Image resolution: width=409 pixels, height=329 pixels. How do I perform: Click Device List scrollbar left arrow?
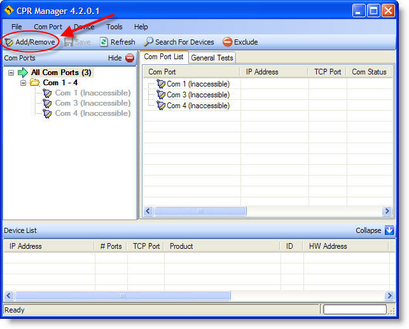point(9,296)
